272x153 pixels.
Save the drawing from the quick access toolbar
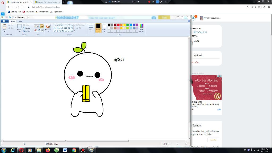(6, 17)
